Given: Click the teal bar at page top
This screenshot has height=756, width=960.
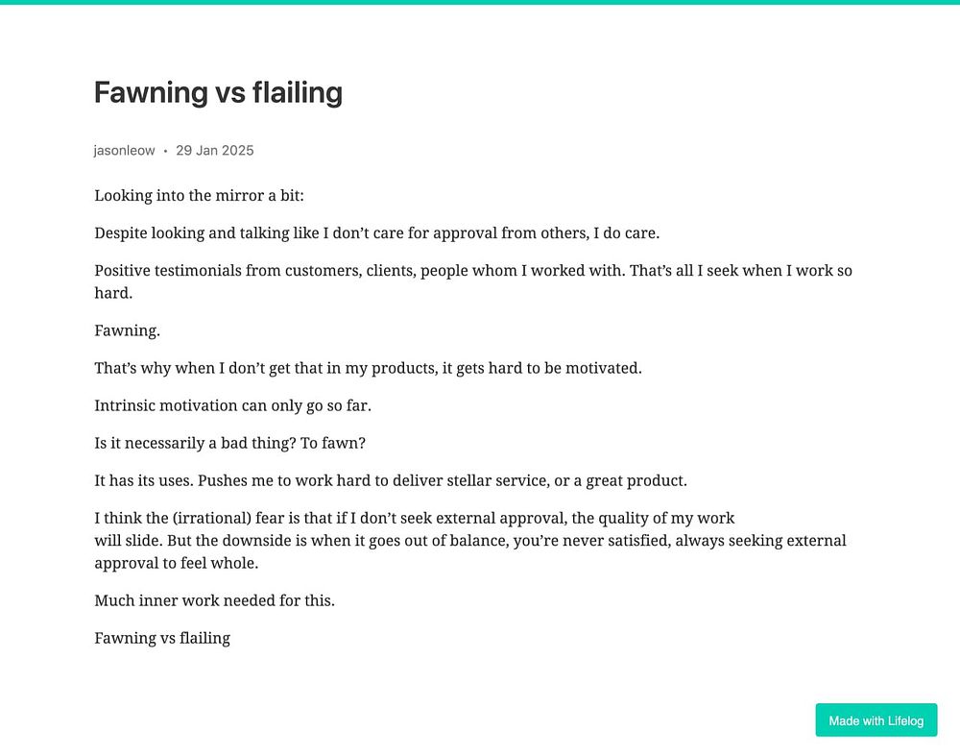Looking at the screenshot, I should pyautogui.click(x=480, y=2).
